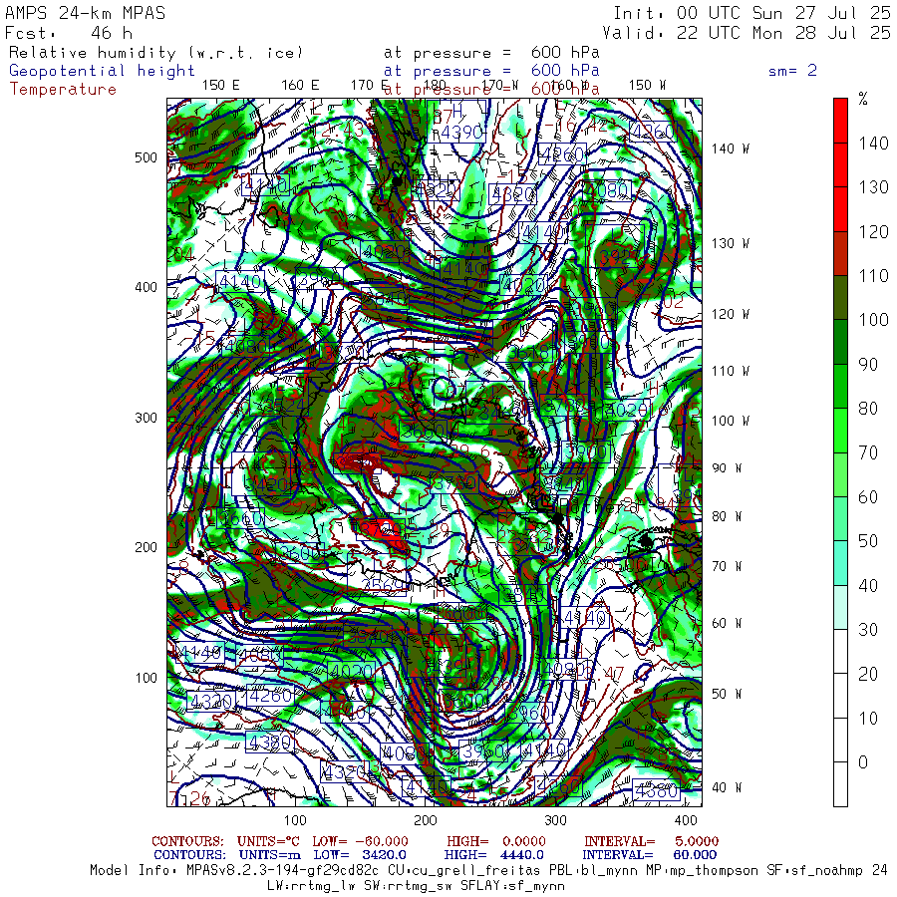Image resolution: width=897 pixels, height=897 pixels.
Task: Select the '140' colorbar value label
Action: coord(873,143)
